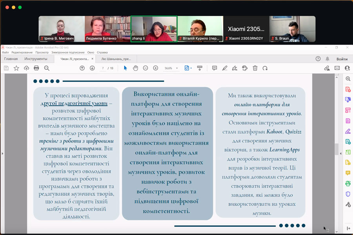Select Людмила Бутенко video thumbnail
Image resolution: width=353 pixels, height=235 pixels.
pos(107,29)
